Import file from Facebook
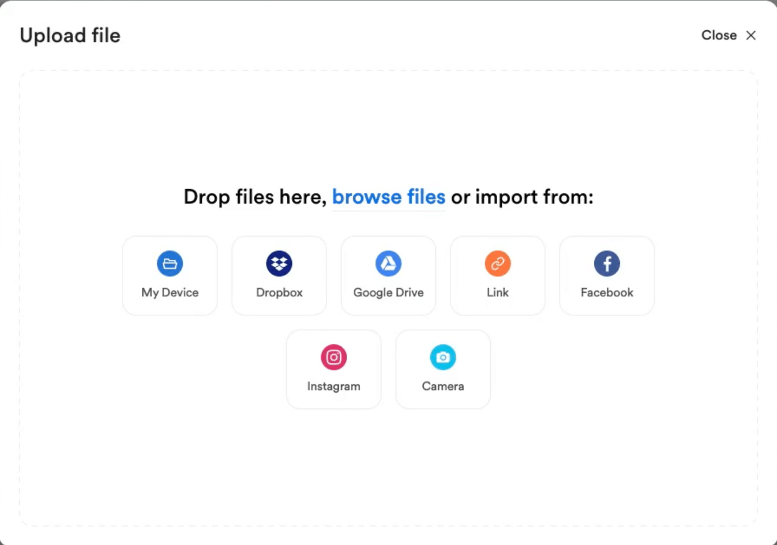This screenshot has height=545, width=777. coord(607,275)
